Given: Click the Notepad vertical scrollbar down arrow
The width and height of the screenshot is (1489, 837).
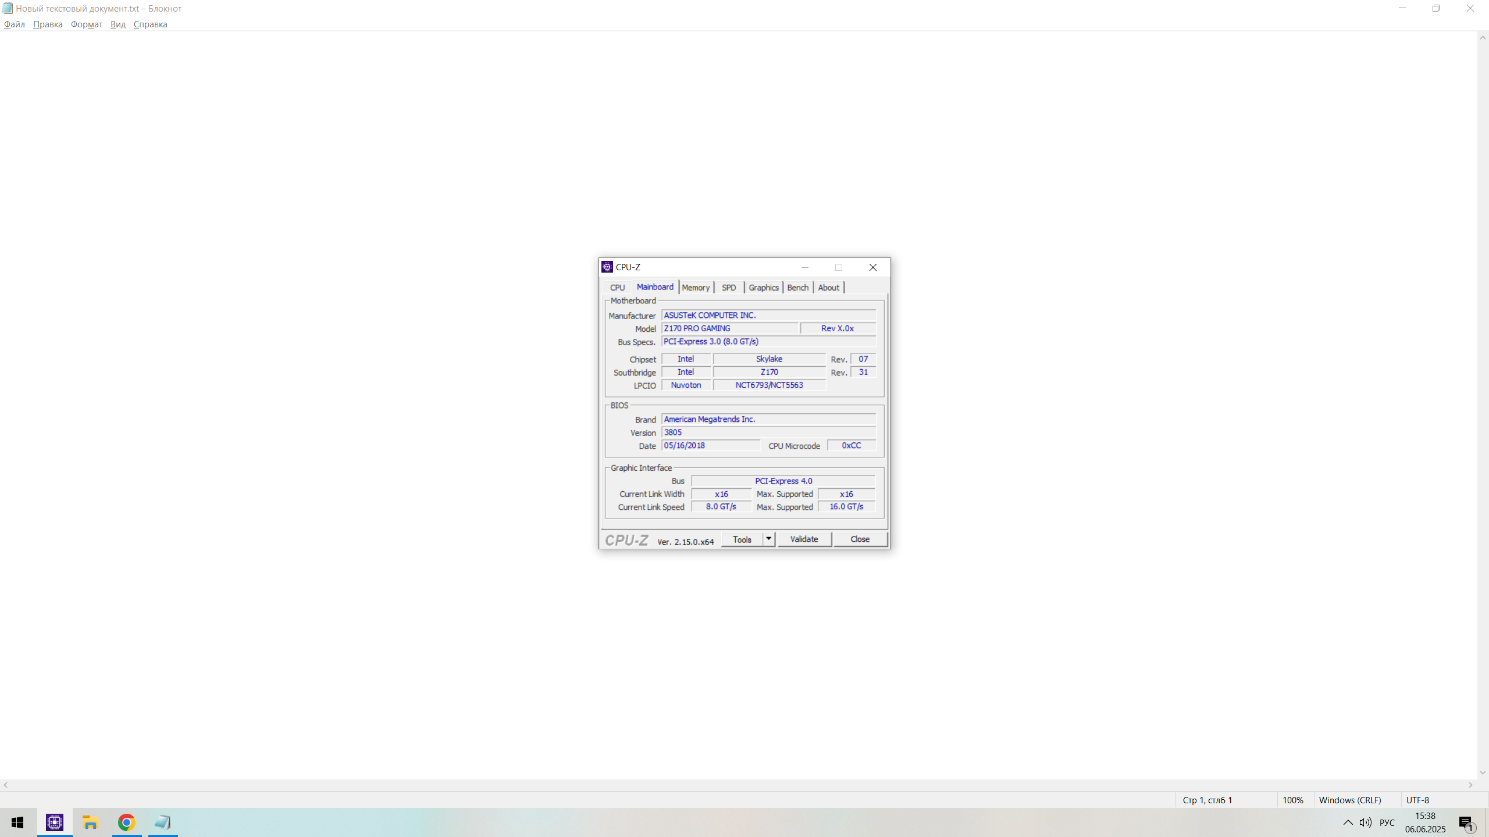Looking at the screenshot, I should 1483,772.
